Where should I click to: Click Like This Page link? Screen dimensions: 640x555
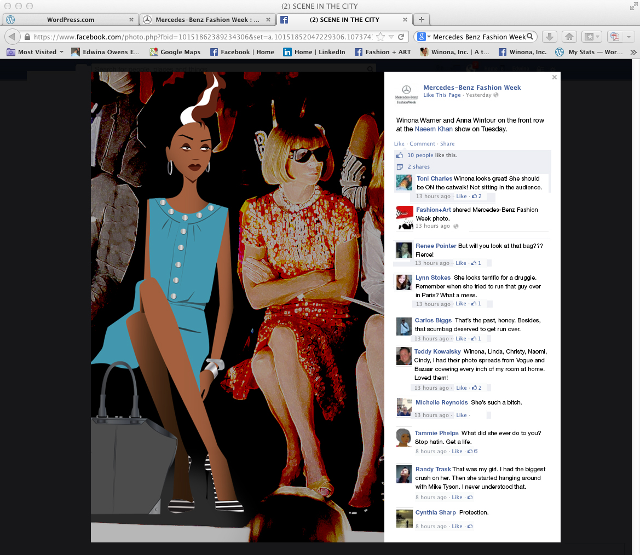442,95
